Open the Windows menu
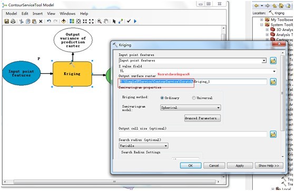Image resolution: width=294 pixels, height=191 pixels. (x=67, y=14)
